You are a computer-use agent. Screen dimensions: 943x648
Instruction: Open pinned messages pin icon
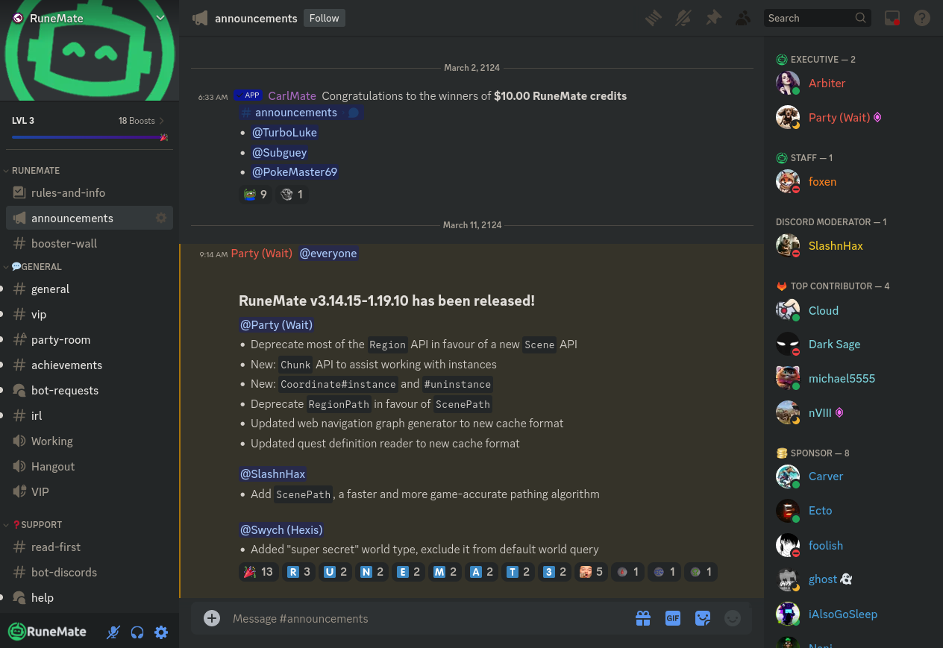tap(713, 18)
